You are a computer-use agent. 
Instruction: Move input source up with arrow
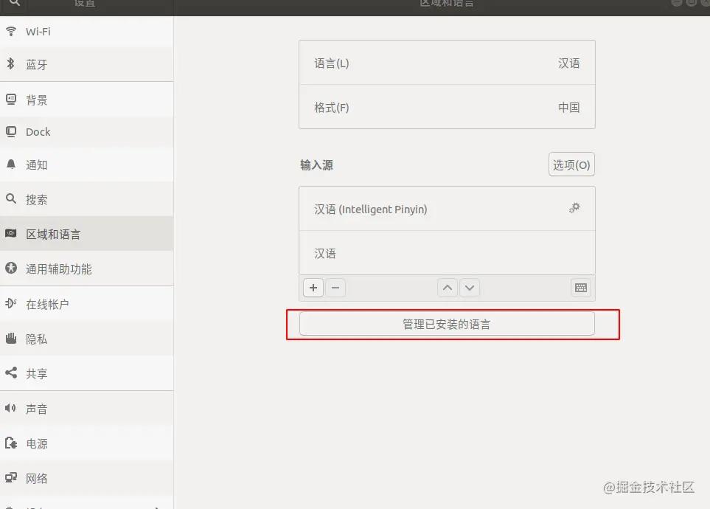(x=448, y=288)
